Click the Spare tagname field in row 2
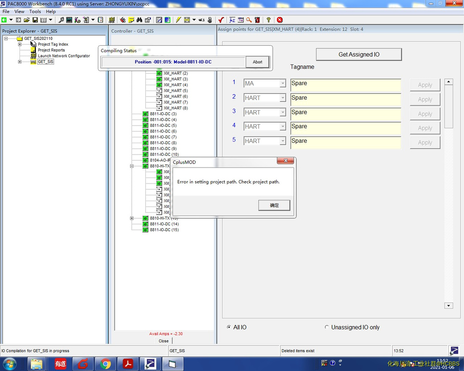The height and width of the screenshot is (371, 464). (x=346, y=99)
